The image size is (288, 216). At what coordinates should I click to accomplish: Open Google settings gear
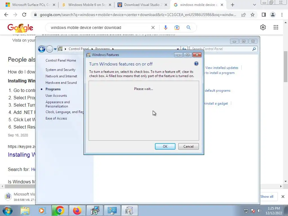pyautogui.click(x=263, y=27)
